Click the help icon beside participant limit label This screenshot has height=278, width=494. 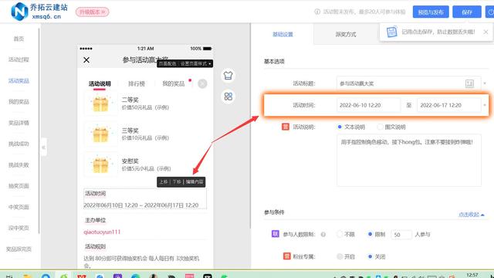[323, 234]
